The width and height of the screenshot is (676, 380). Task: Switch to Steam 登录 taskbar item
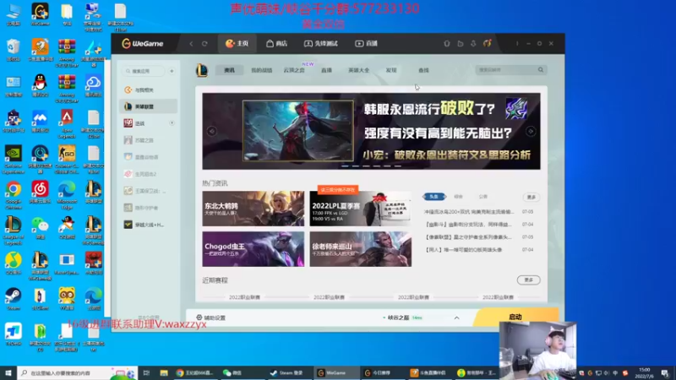287,372
